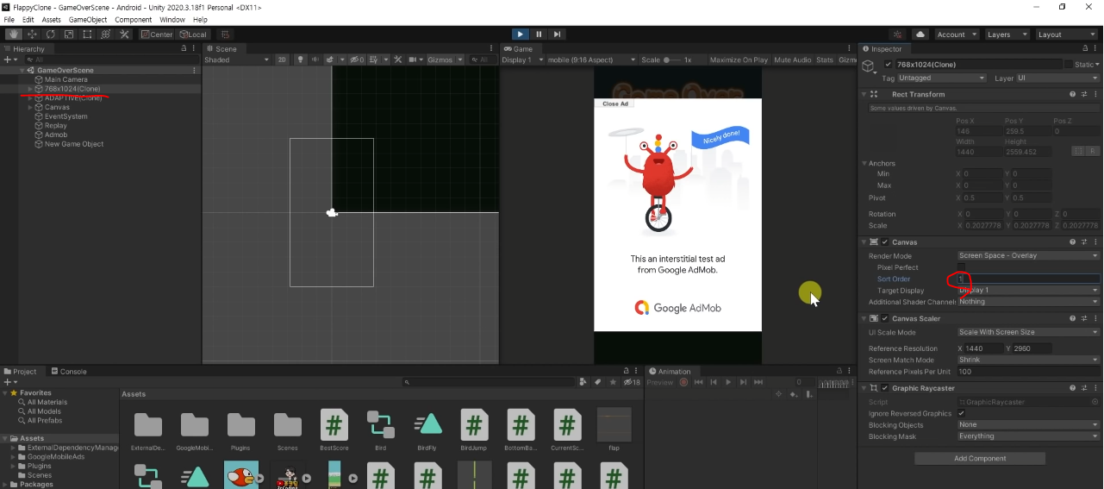The image size is (1104, 489).
Task: Toggle the Static checkbox
Action: click(1069, 65)
